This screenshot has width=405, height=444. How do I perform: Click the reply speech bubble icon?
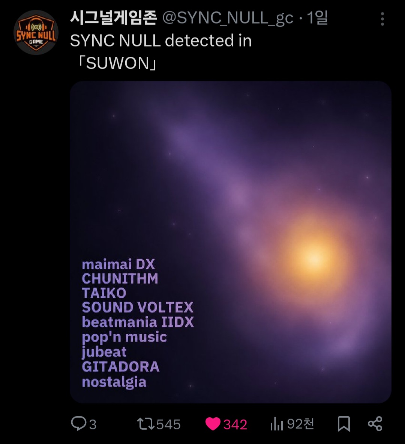point(79,423)
